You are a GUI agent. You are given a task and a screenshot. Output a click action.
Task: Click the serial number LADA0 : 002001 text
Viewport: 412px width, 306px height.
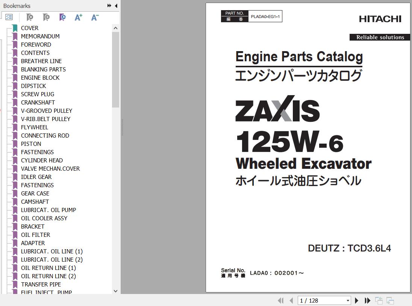click(x=277, y=273)
